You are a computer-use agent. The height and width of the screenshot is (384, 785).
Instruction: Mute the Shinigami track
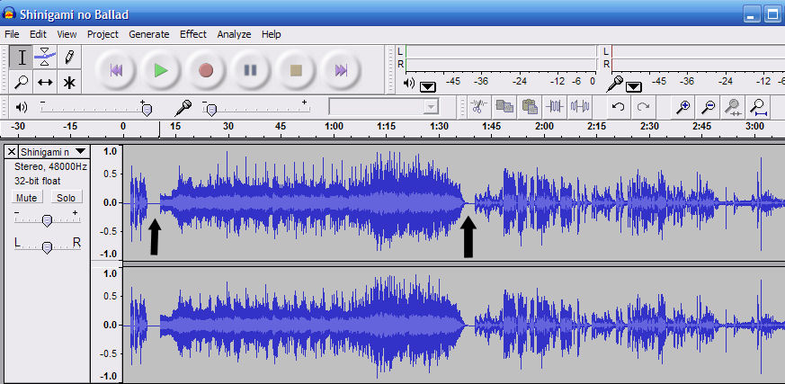click(x=27, y=197)
